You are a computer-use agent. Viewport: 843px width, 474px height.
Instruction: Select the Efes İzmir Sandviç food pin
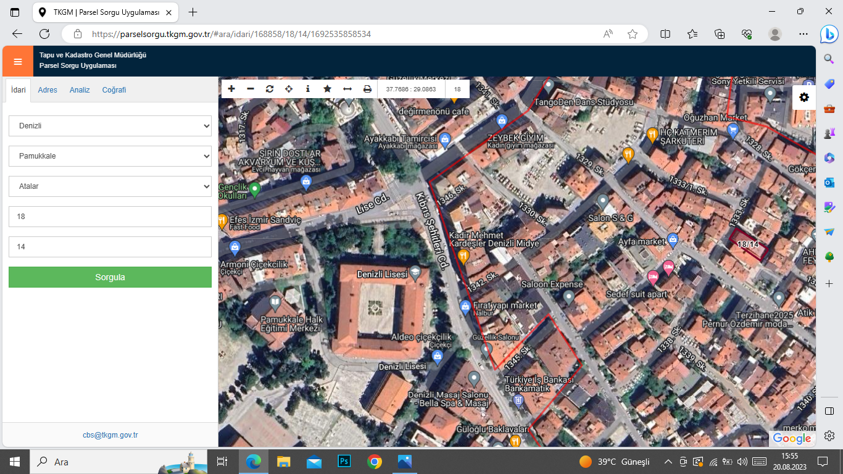pyautogui.click(x=222, y=220)
